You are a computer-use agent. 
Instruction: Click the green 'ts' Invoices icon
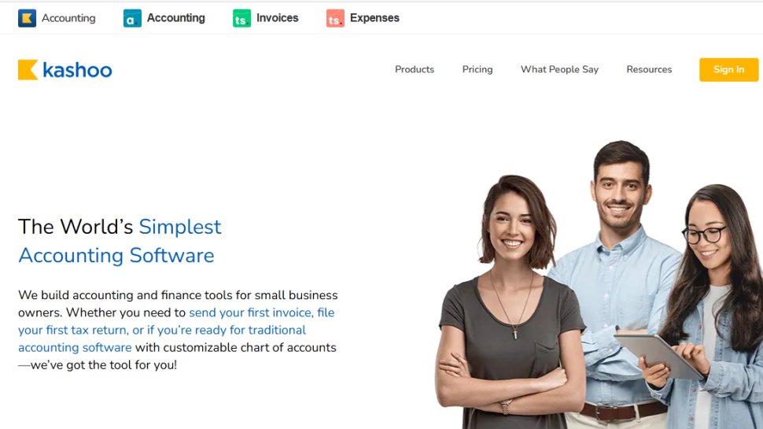click(241, 19)
